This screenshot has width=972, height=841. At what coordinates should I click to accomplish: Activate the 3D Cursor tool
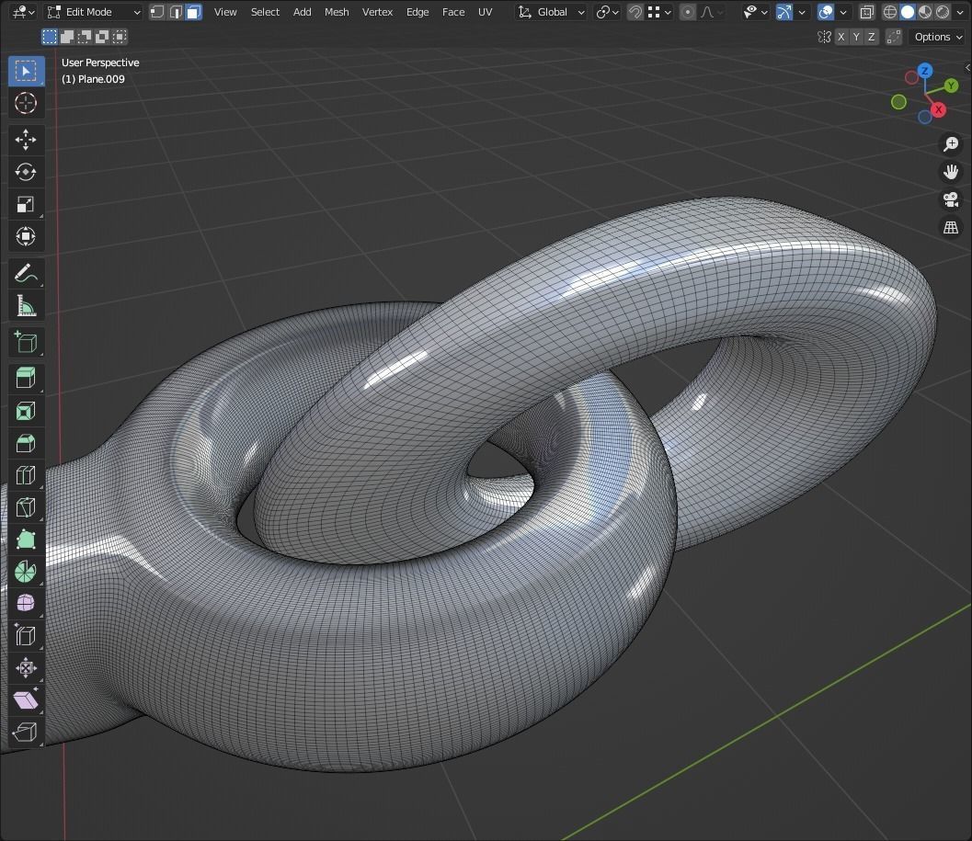tap(26, 103)
